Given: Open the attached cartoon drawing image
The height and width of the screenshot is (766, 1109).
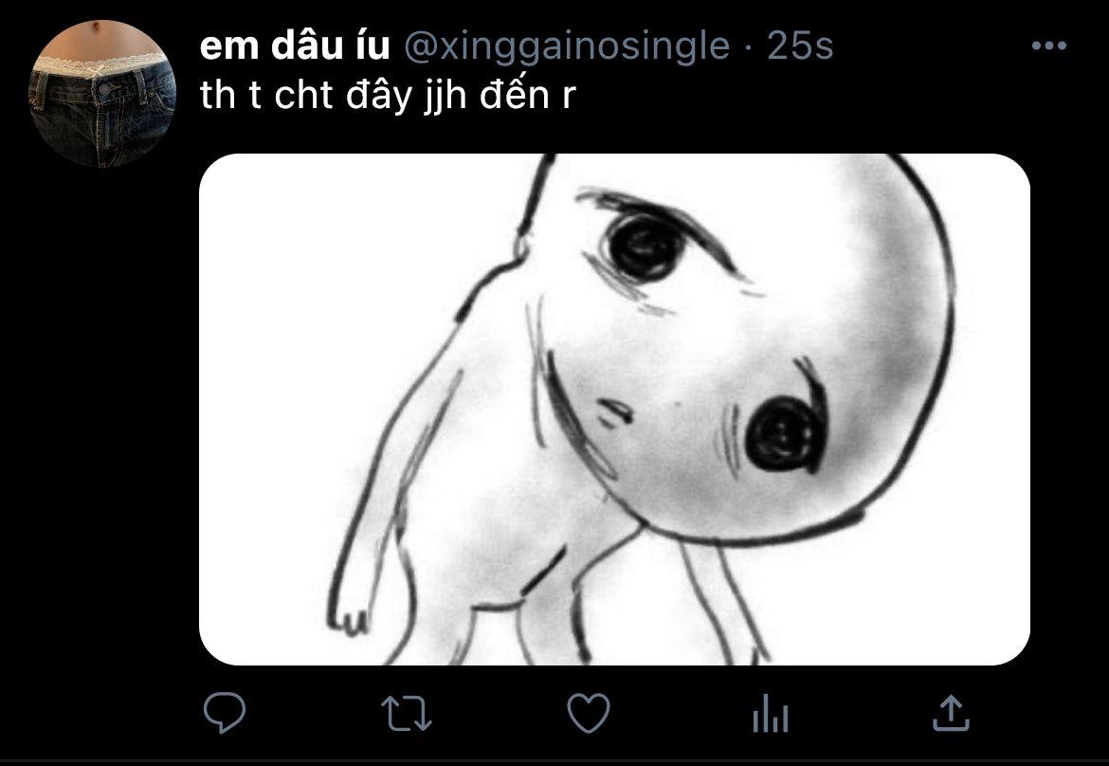Looking at the screenshot, I should coord(614,410).
